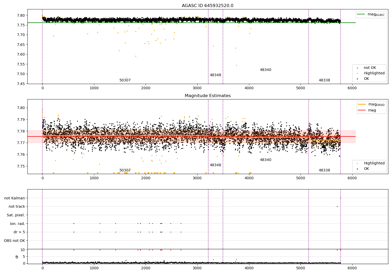Viewport: 392px width, 274px height.
Task: Click the '7.60' y tick in top plot
Action: 21,55
